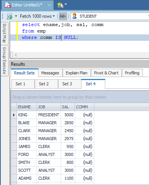The height and width of the screenshot is (185, 149).
Task: Click the CLERK job cell in JAMES row
Action: (49, 146)
